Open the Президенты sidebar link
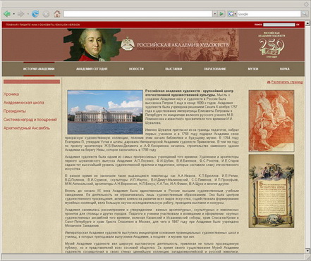Viewport: 311px width, 261px height. click(15, 111)
